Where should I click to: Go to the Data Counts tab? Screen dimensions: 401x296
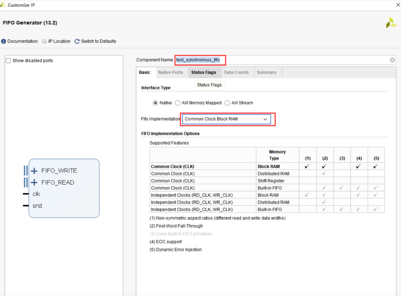[236, 73]
